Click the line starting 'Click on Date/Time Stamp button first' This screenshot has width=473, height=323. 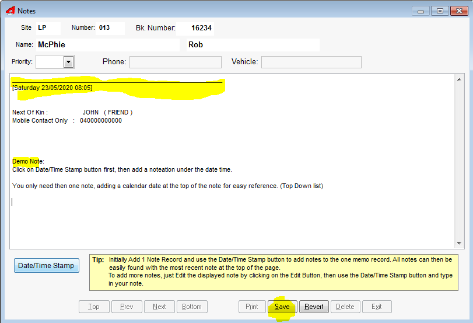tap(122, 169)
